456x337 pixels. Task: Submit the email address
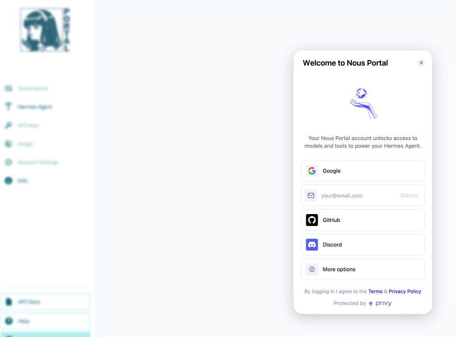[409, 195]
